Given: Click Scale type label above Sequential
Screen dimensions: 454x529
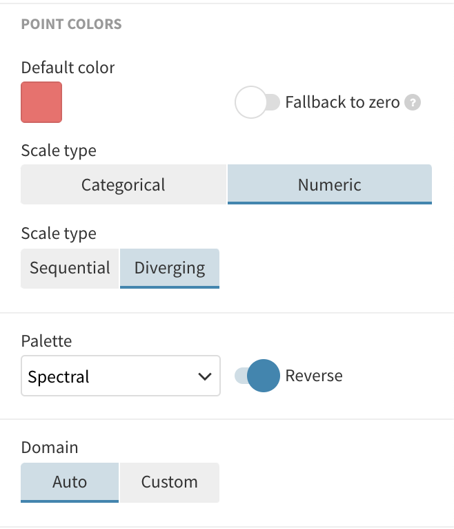Looking at the screenshot, I should (x=59, y=233).
